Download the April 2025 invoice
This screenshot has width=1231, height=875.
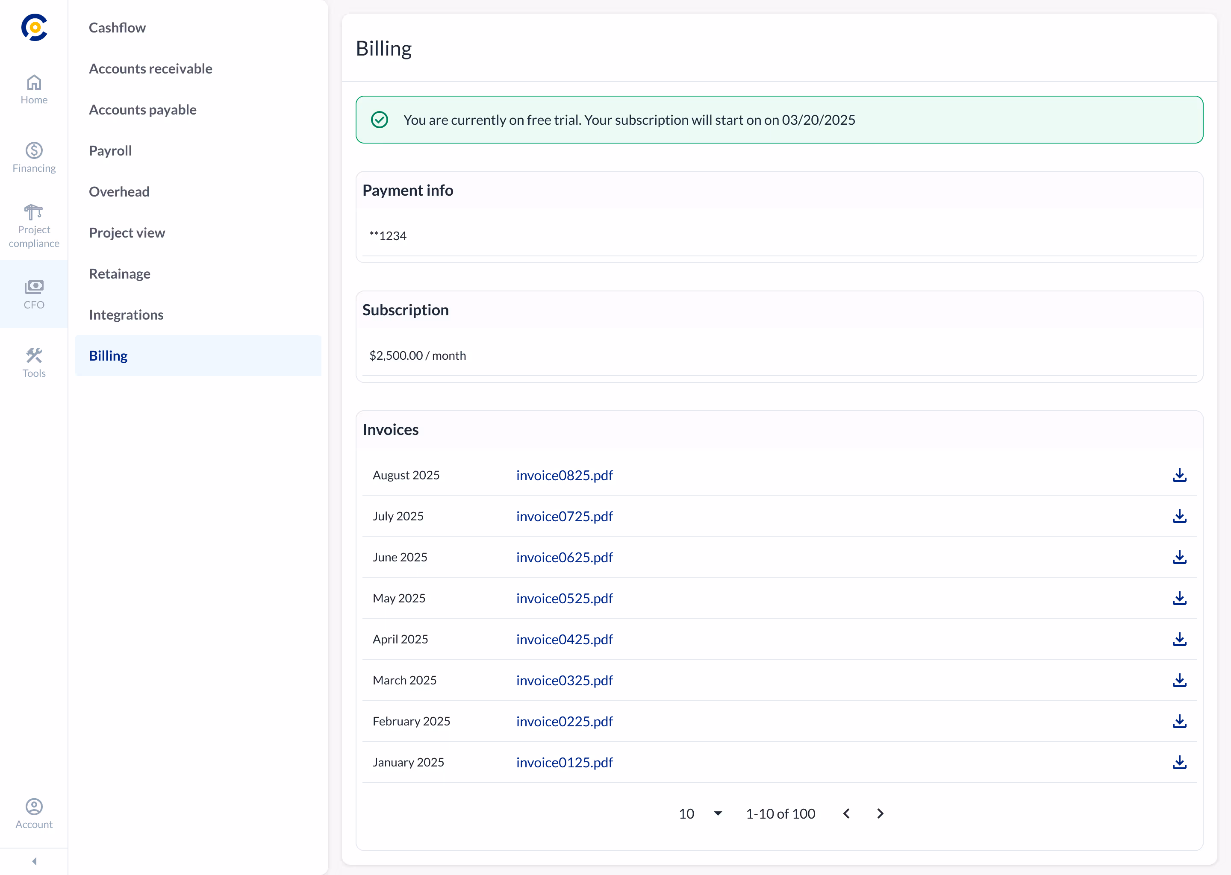pyautogui.click(x=1179, y=639)
